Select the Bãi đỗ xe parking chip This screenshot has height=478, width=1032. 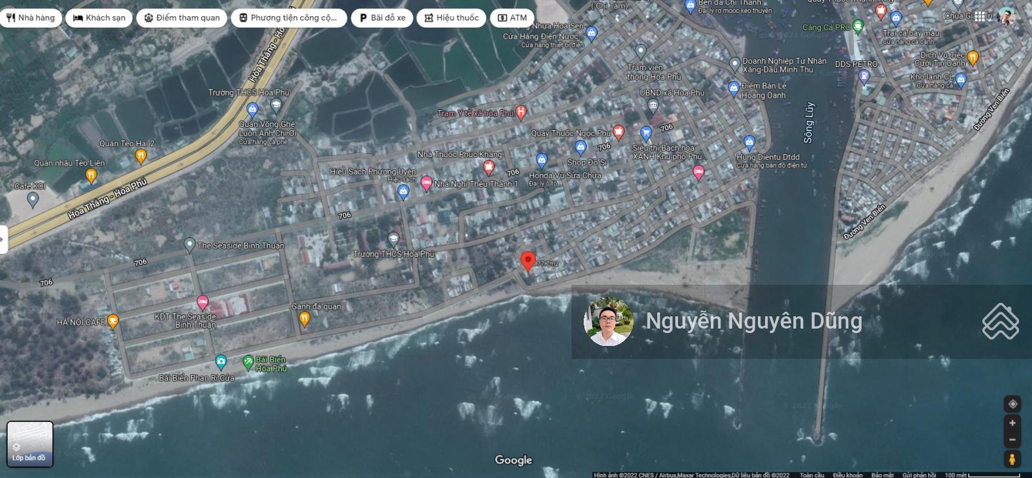(382, 18)
